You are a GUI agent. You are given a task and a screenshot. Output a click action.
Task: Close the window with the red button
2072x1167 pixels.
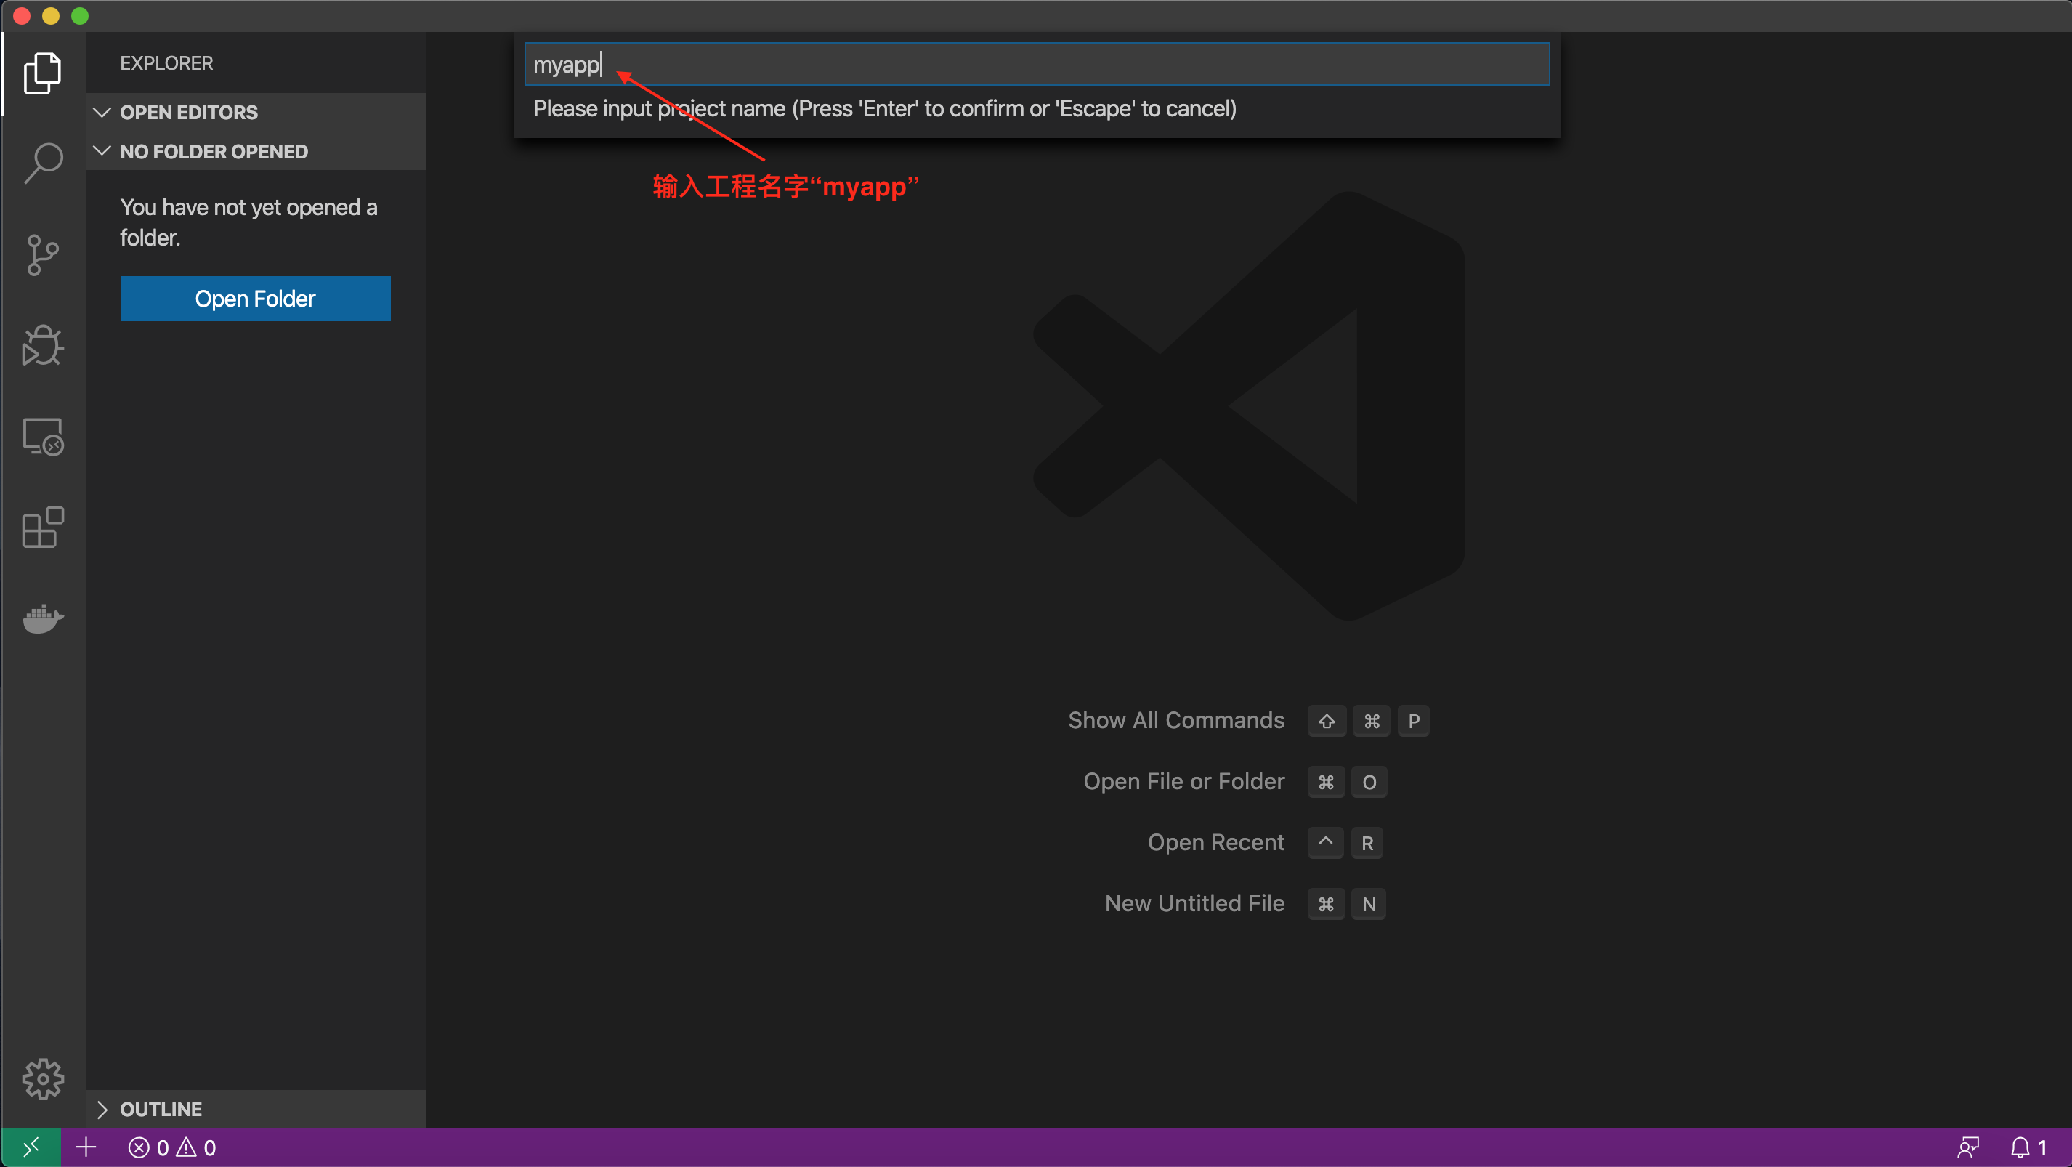coord(22,15)
